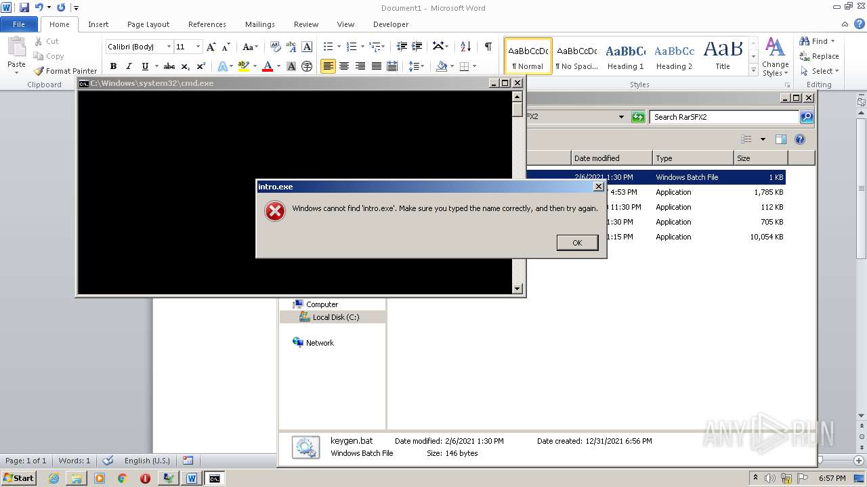The width and height of the screenshot is (867, 487).
Task: Open the Mailings tab
Action: click(x=260, y=24)
